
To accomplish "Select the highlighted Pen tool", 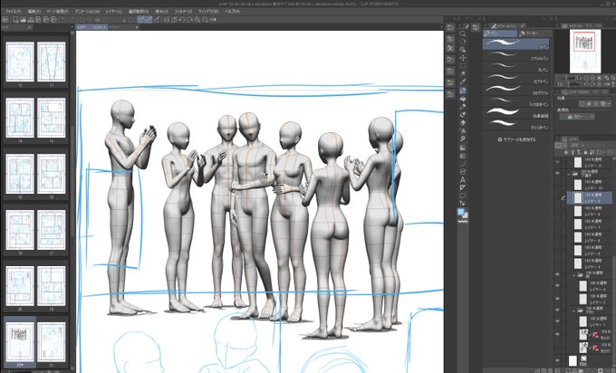I will [463, 91].
